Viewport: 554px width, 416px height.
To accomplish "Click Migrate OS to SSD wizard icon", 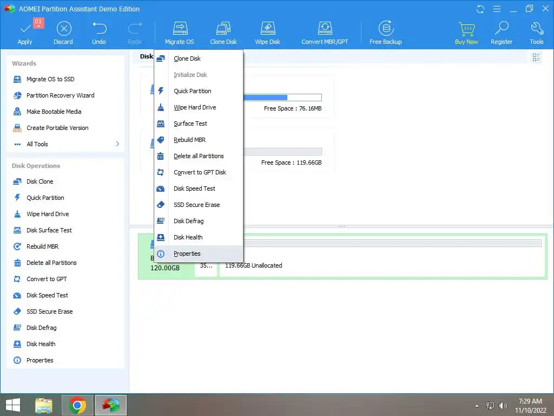I will 17,79.
